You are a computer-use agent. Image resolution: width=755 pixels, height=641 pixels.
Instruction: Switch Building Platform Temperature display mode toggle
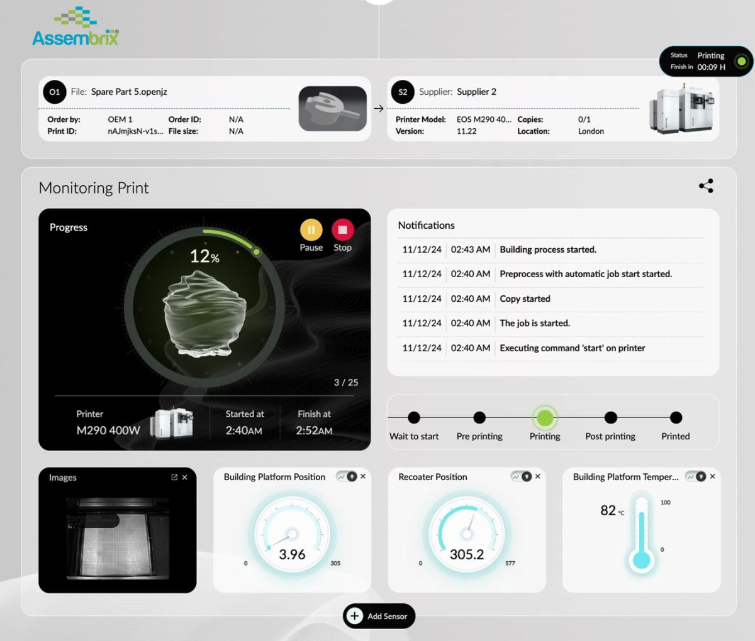coord(695,476)
